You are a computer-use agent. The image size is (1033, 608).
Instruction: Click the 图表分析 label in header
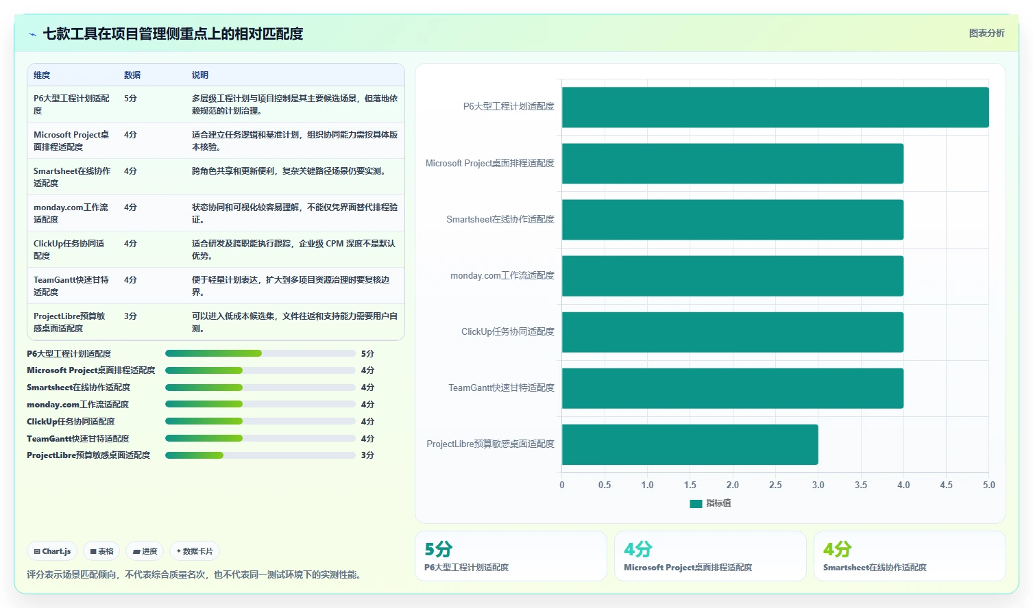click(x=986, y=33)
